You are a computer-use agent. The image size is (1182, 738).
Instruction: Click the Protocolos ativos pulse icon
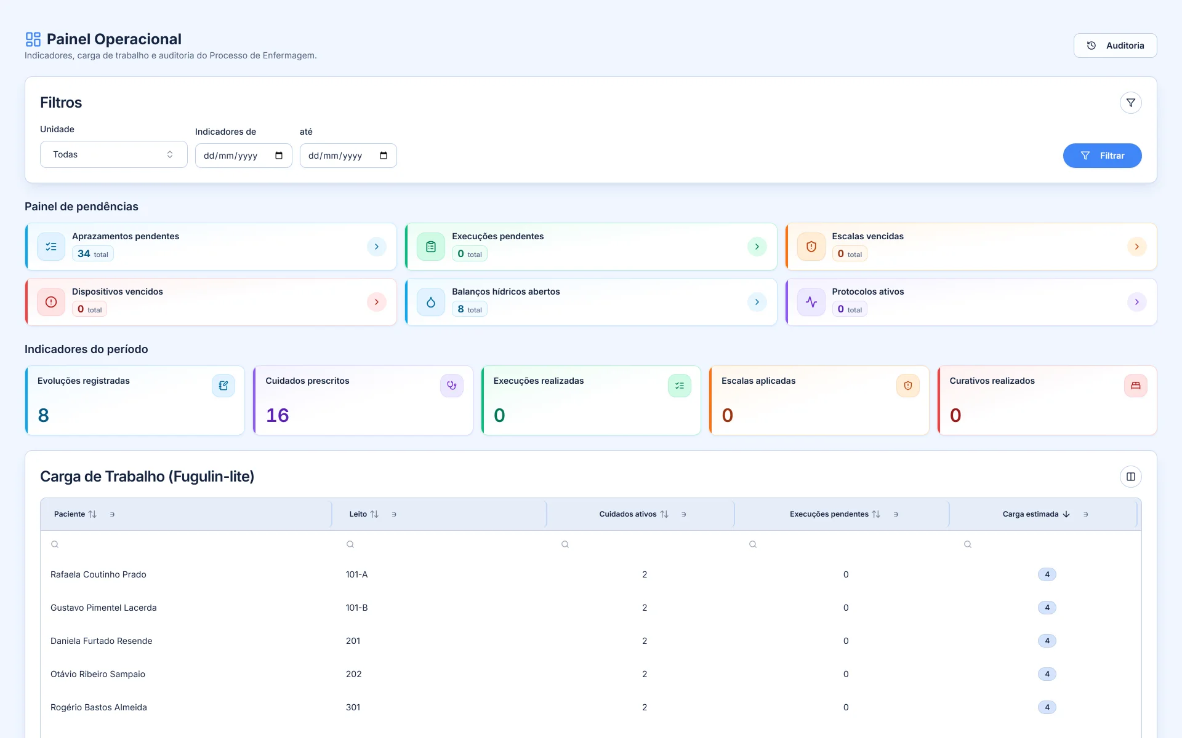click(811, 302)
